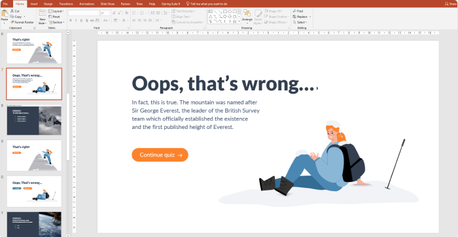Select Align Right paragraph icon
Screen dimensions: 458x237
point(145,20)
